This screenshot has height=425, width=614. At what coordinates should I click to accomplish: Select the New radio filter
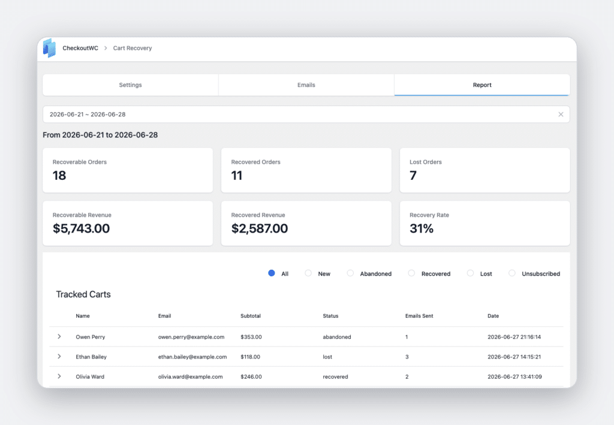click(x=308, y=273)
